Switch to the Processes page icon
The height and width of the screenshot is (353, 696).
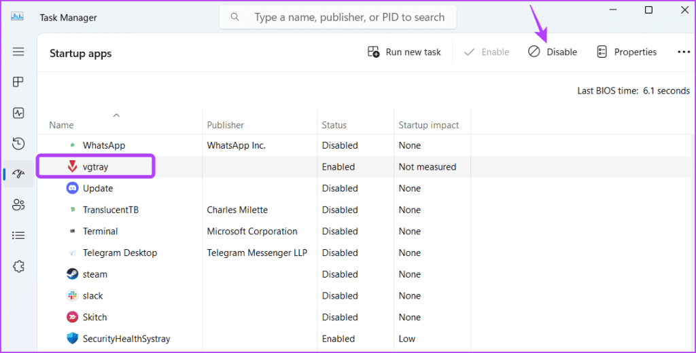[18, 82]
